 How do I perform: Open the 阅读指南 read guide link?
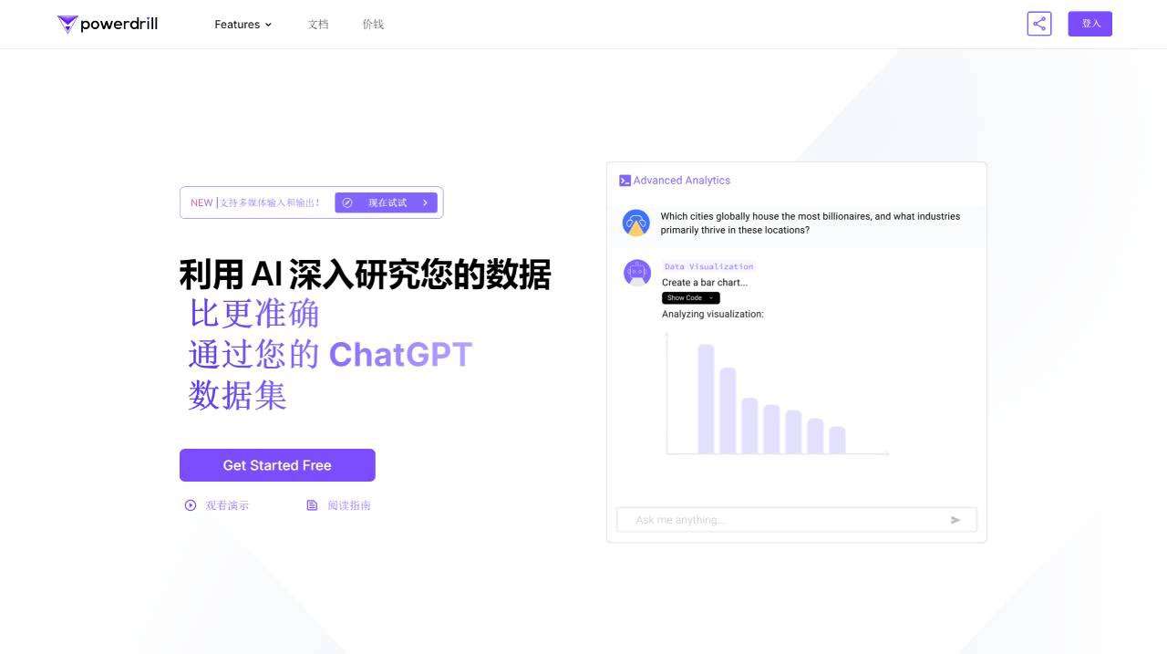(349, 505)
